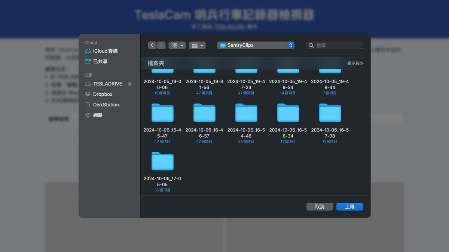Select folder icon 2024-10-06_15-45-47

[162, 113]
